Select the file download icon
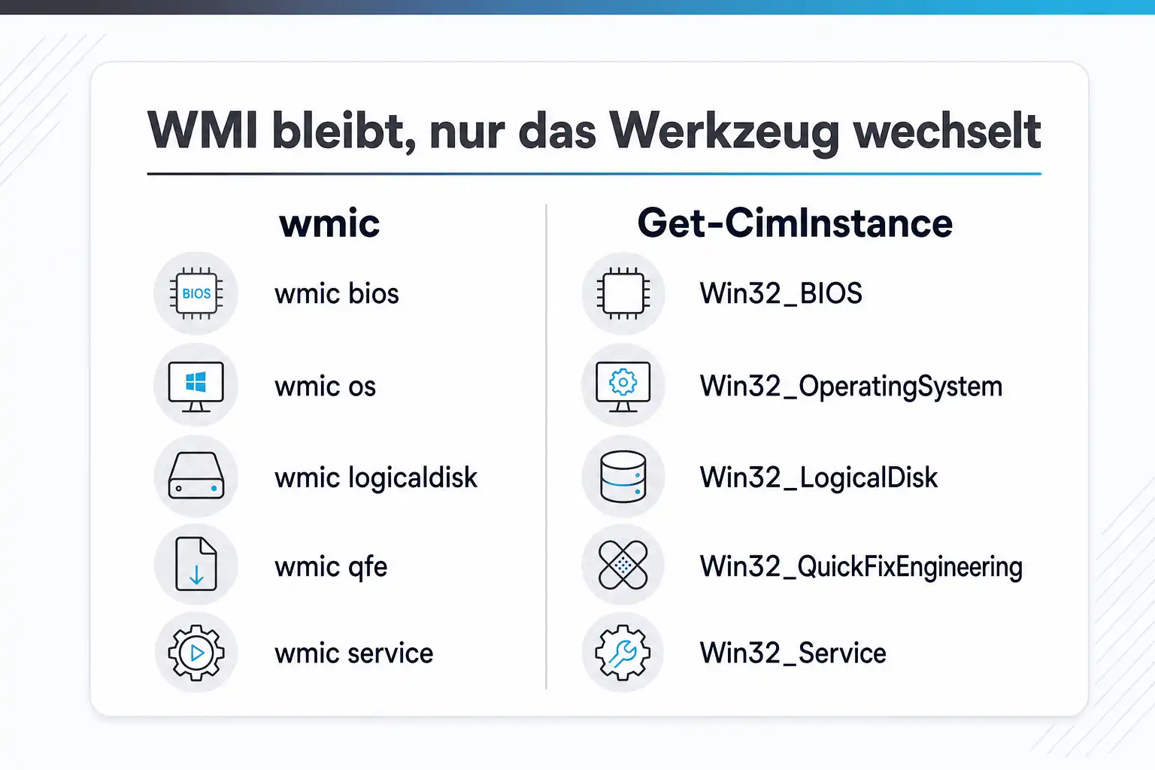 tap(196, 565)
